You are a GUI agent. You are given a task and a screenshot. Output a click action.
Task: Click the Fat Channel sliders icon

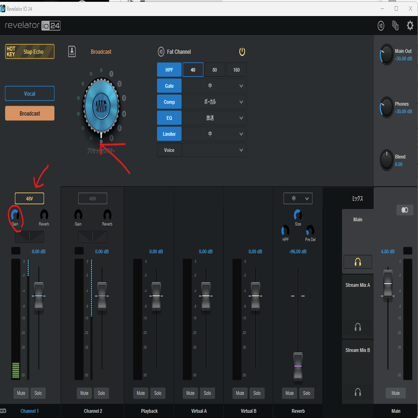tap(161, 52)
